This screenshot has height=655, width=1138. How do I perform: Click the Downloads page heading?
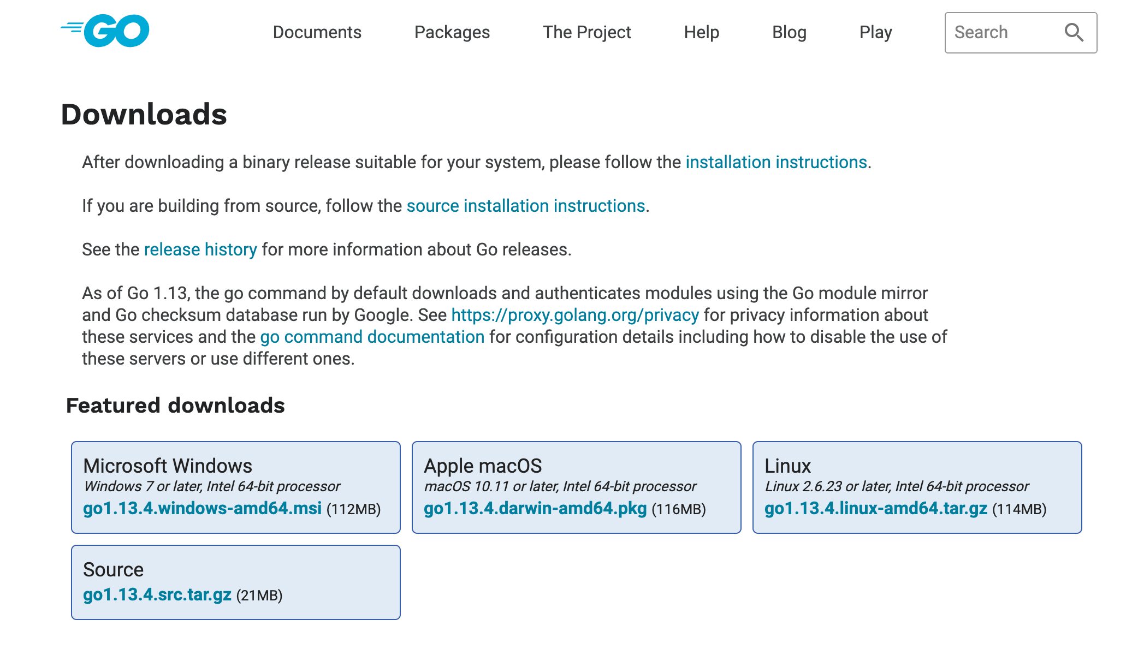[x=144, y=114]
